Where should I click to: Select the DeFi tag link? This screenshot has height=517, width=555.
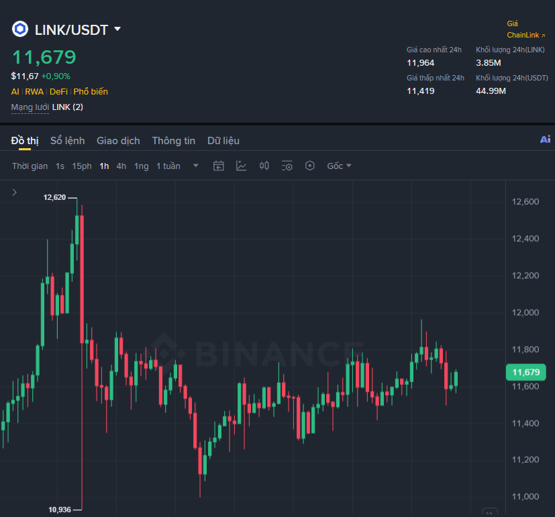(x=59, y=92)
